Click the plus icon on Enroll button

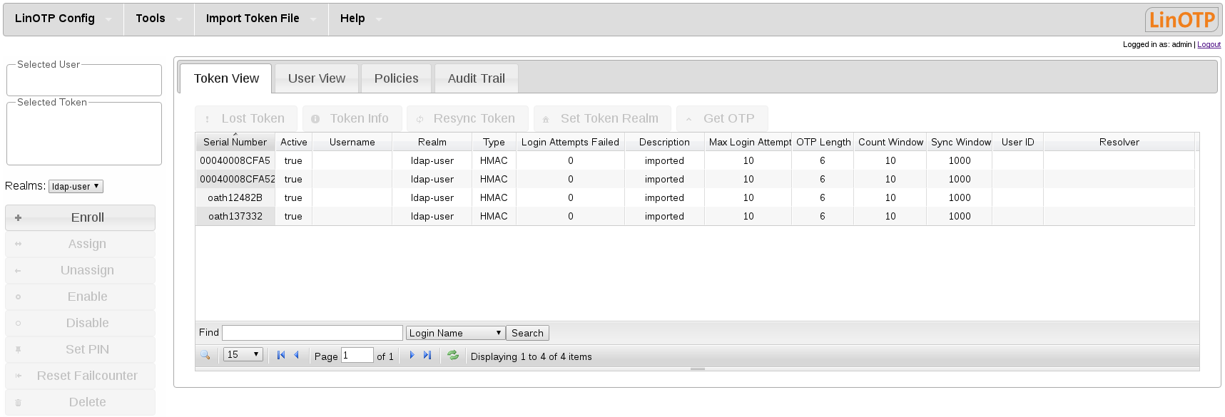click(19, 218)
